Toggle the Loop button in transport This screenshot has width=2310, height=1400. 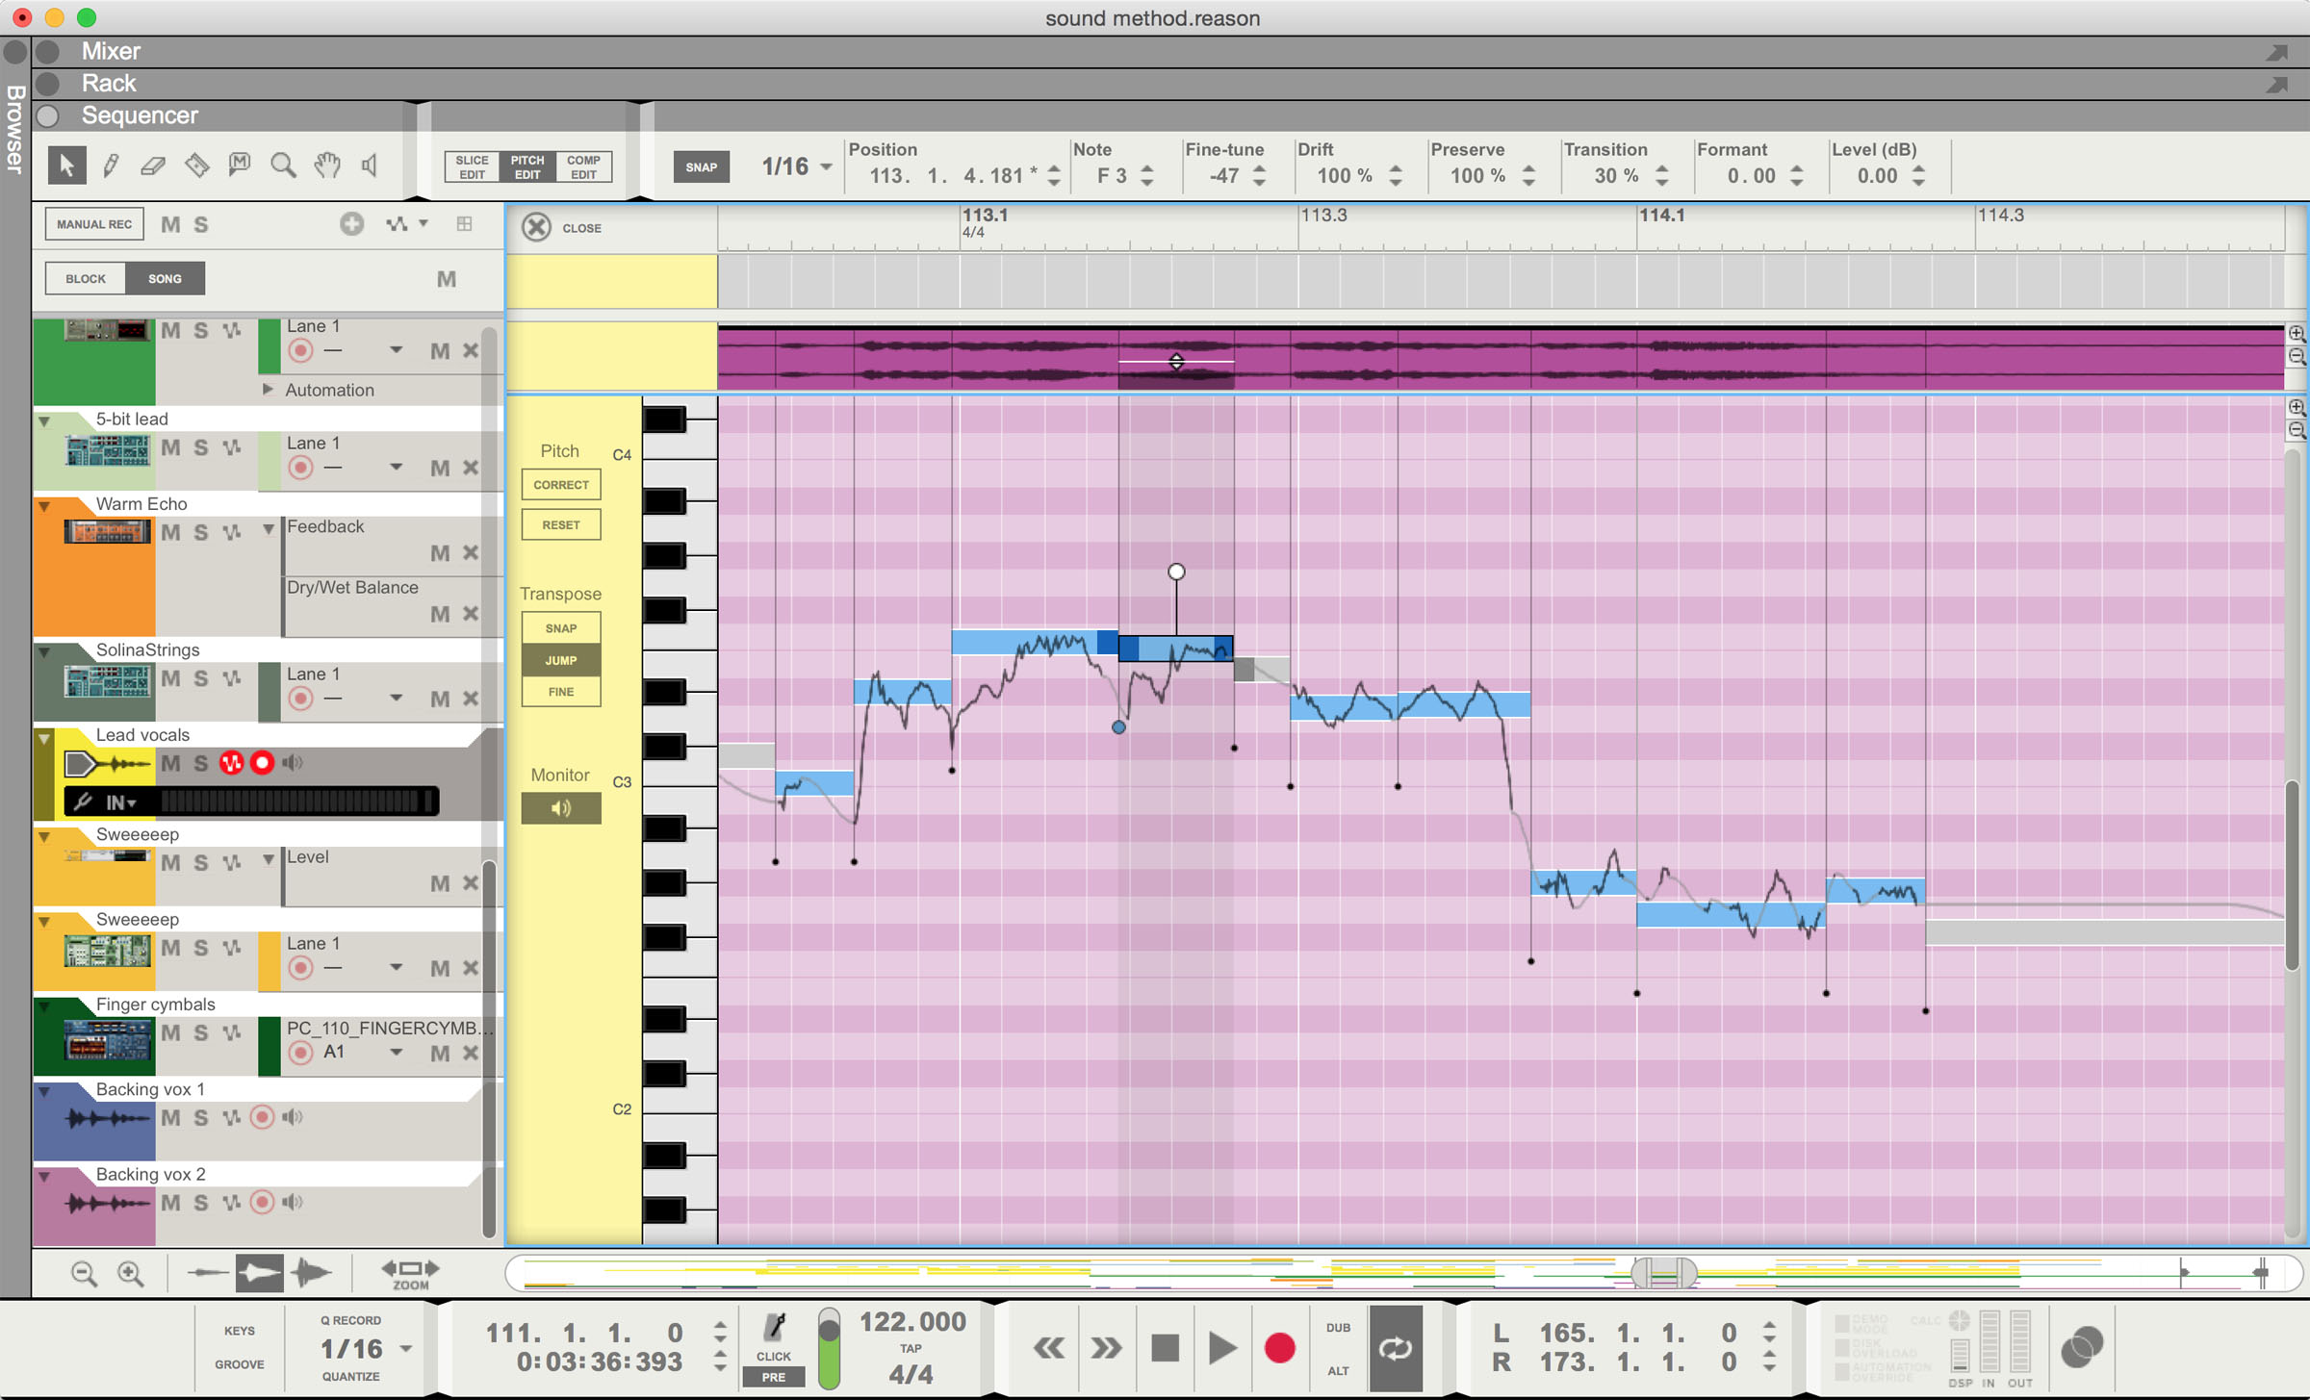pyautogui.click(x=1395, y=1347)
